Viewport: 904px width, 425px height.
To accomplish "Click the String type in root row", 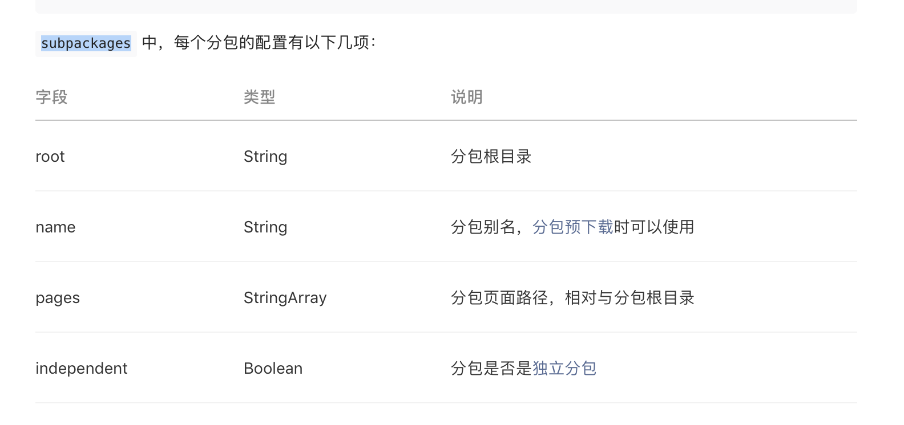I will pos(265,156).
